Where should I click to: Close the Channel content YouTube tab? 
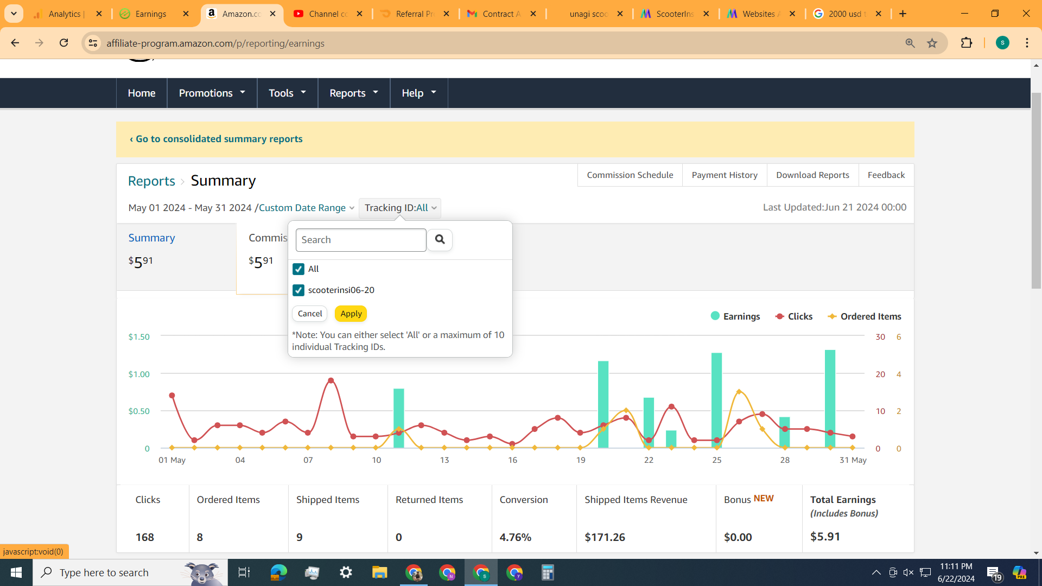click(359, 14)
